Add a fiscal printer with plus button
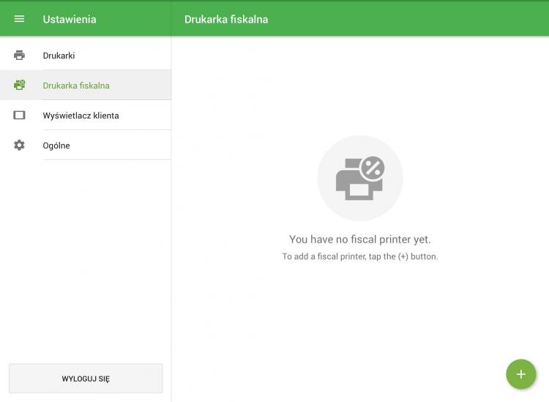Viewport: 549px width, 402px height. [520, 374]
